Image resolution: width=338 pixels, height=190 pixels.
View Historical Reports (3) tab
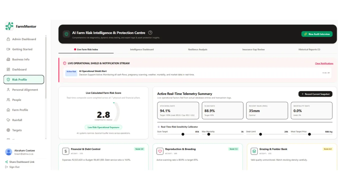309,50
